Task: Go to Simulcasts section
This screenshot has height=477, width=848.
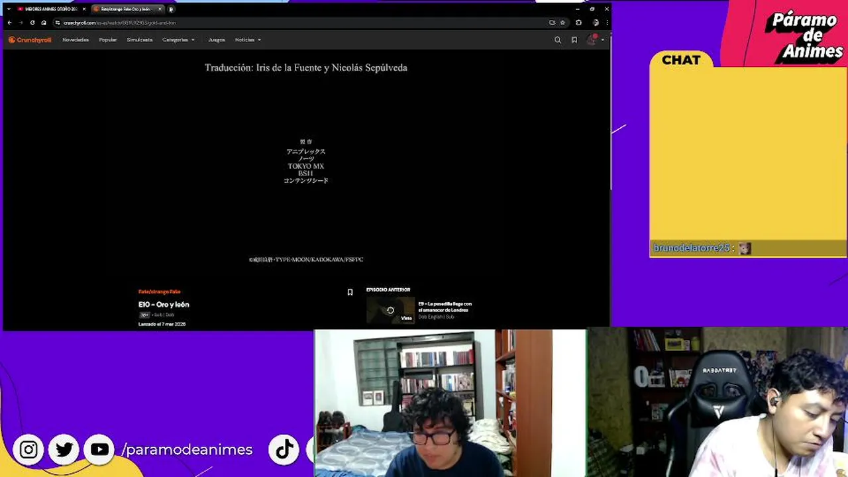Action: tap(140, 40)
